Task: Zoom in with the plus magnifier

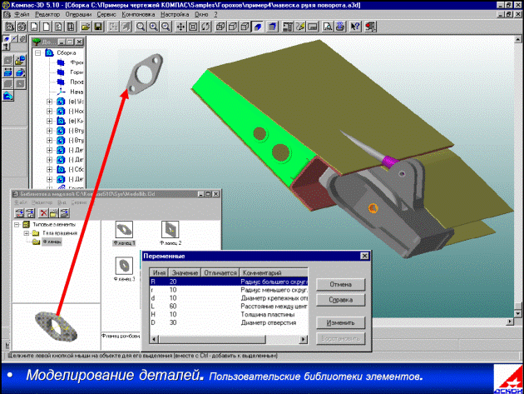Action: tap(153, 27)
